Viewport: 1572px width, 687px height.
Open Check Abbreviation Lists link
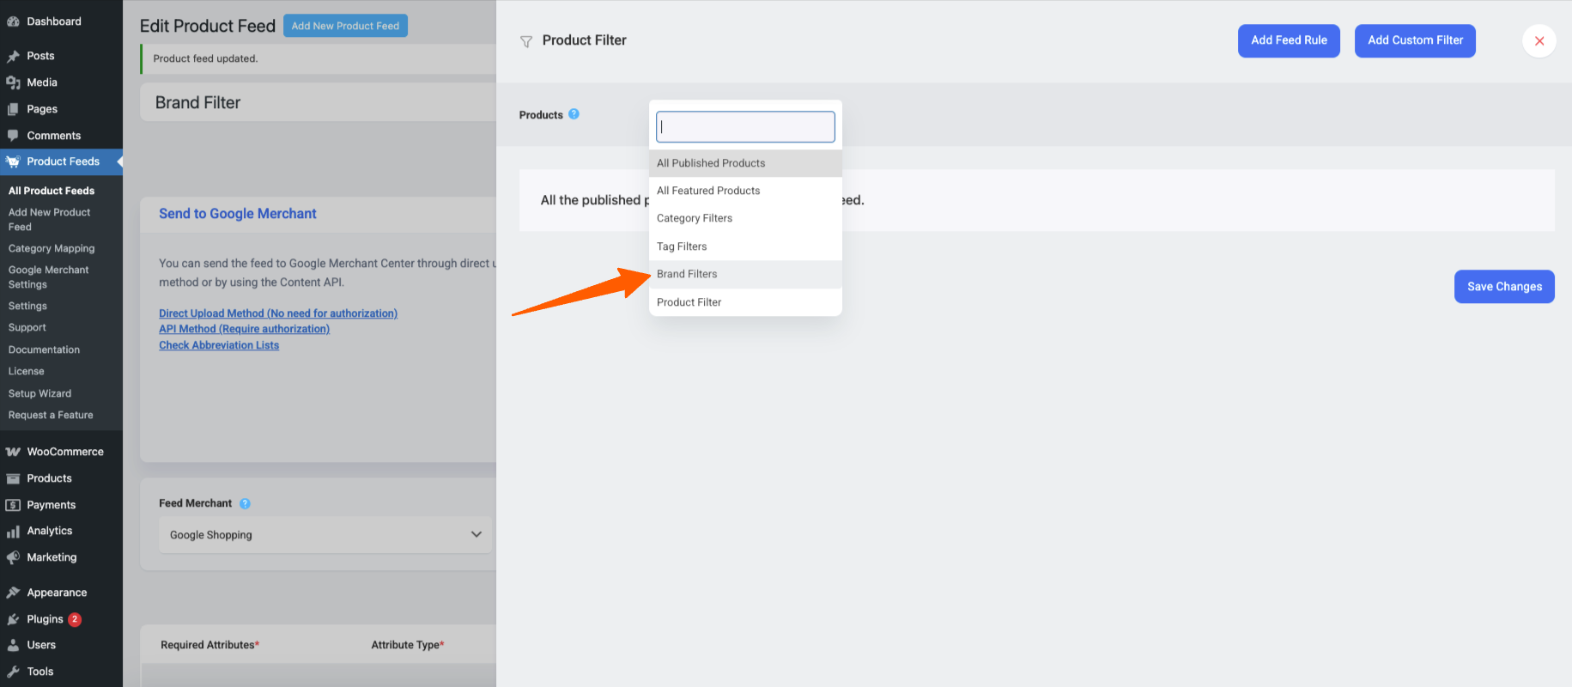tap(219, 345)
